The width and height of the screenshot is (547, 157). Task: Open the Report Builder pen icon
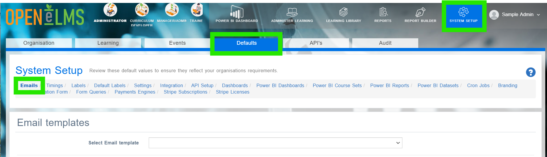click(x=420, y=12)
